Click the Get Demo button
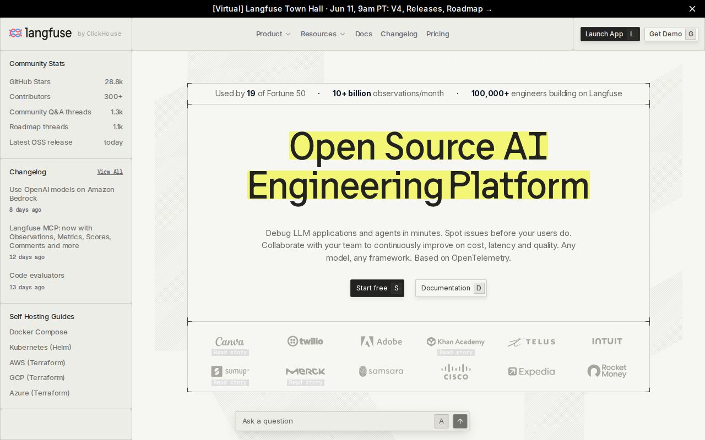Screen dimensions: 705x440 click(671, 34)
